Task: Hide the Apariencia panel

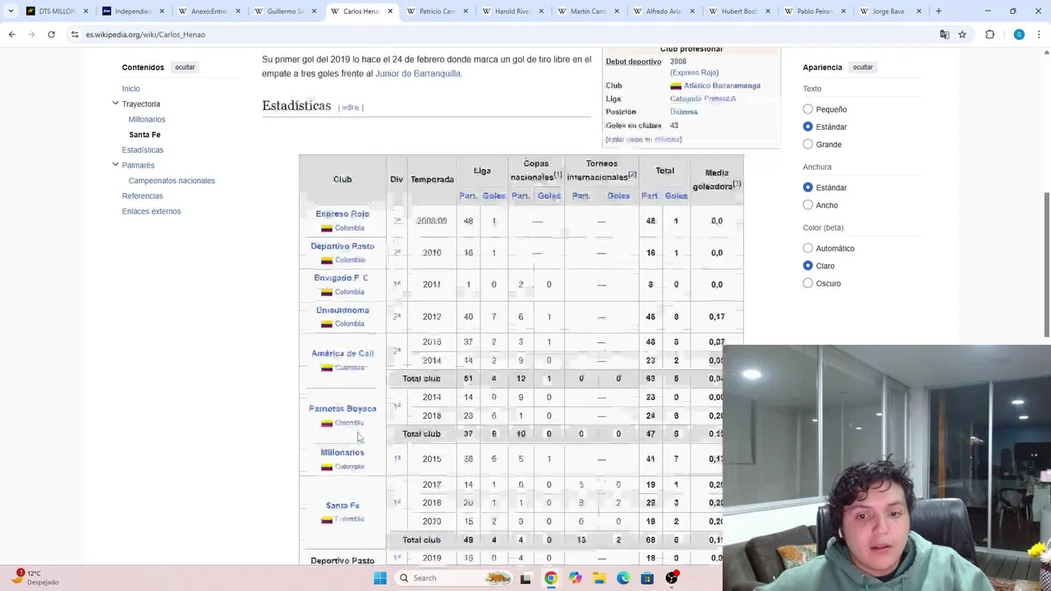Action: 863,67
